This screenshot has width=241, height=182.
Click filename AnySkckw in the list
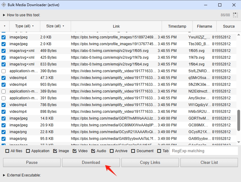tap(199, 98)
